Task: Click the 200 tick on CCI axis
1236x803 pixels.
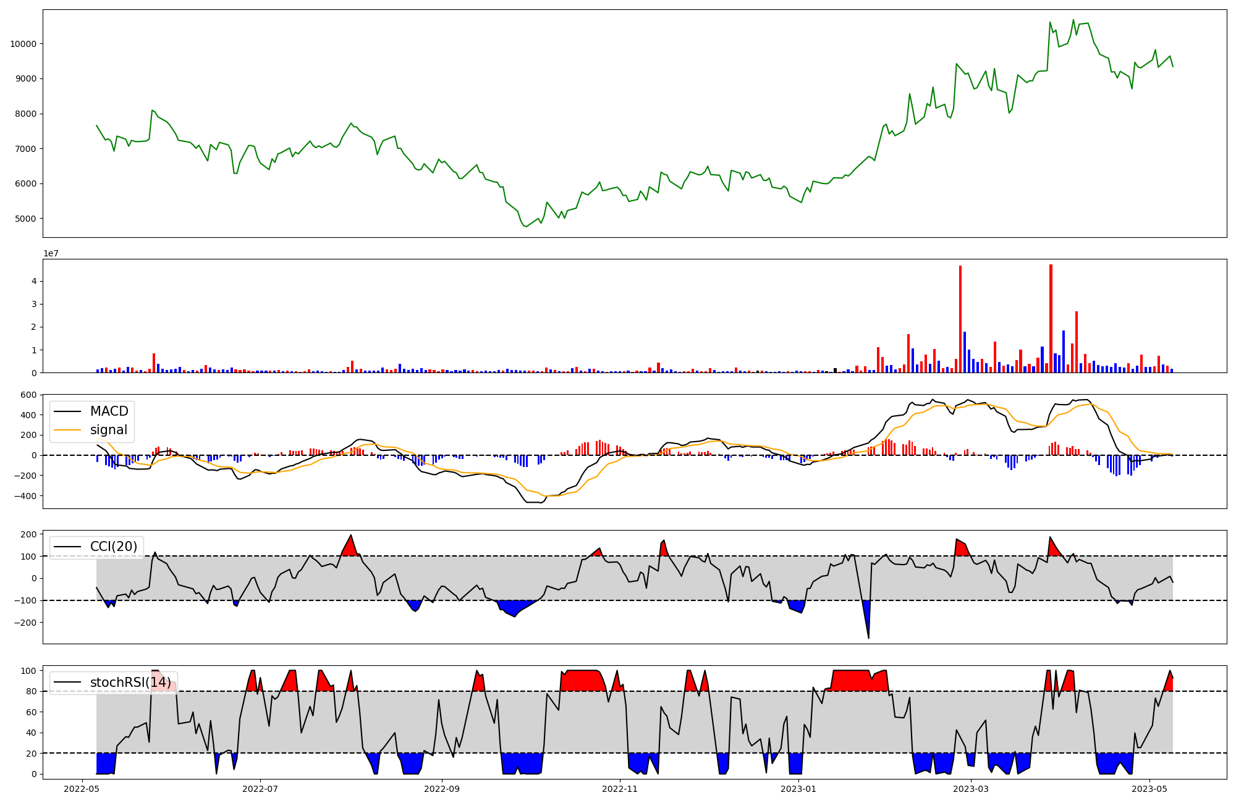Action: coord(29,534)
